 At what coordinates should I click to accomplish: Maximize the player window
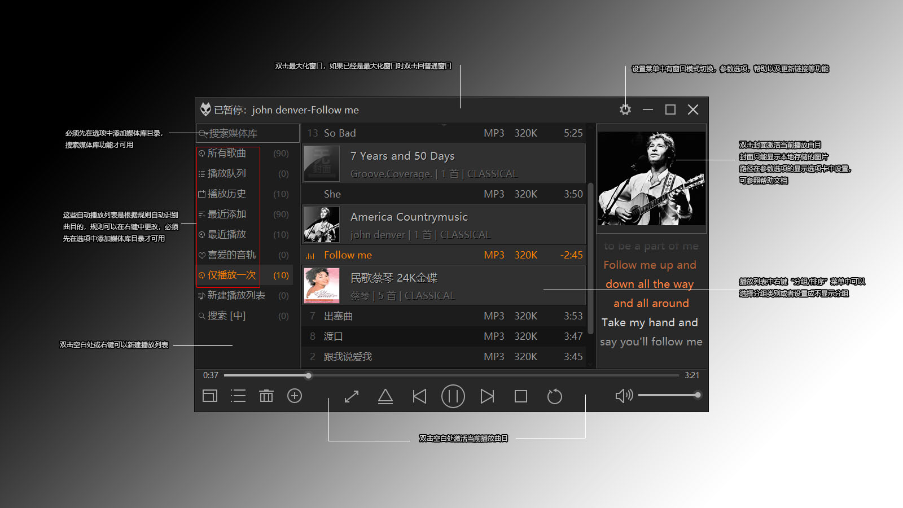coord(670,110)
